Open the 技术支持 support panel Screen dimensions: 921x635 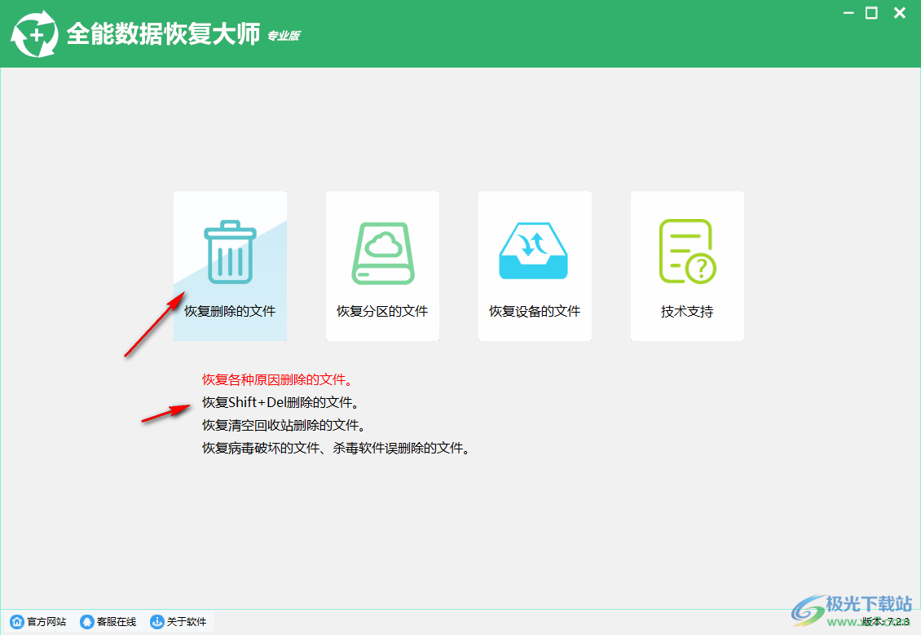(687, 311)
